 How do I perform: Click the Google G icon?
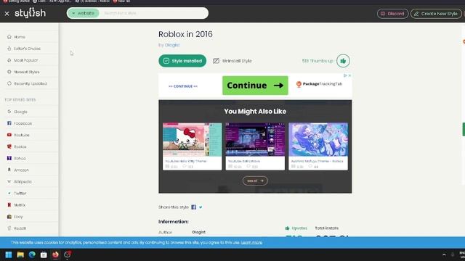coord(9,111)
